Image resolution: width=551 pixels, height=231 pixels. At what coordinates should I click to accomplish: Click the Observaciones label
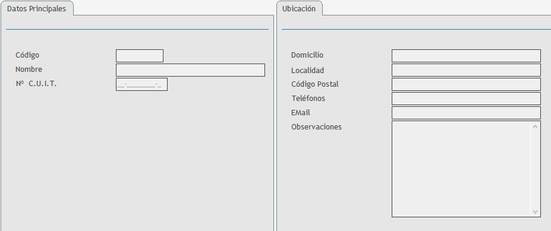(316, 126)
